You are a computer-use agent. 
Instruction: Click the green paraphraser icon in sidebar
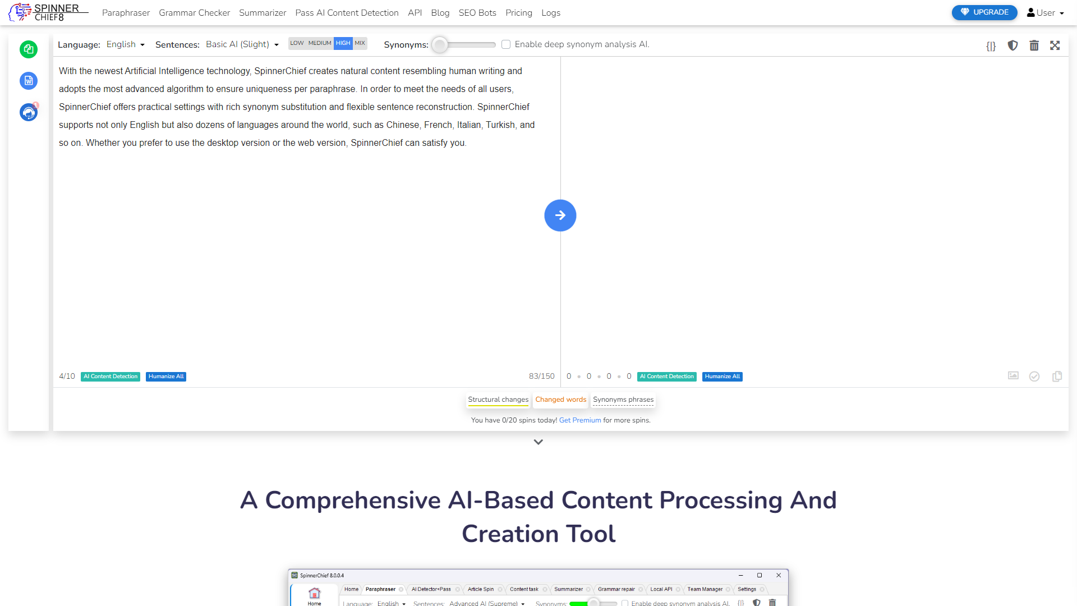tap(29, 49)
